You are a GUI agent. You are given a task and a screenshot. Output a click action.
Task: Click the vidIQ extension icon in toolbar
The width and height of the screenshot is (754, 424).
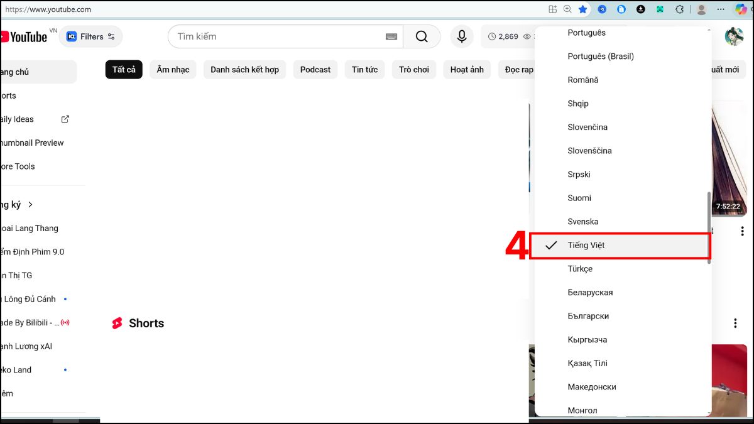point(602,9)
